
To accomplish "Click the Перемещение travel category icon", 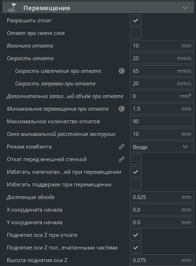I will 12,8.
